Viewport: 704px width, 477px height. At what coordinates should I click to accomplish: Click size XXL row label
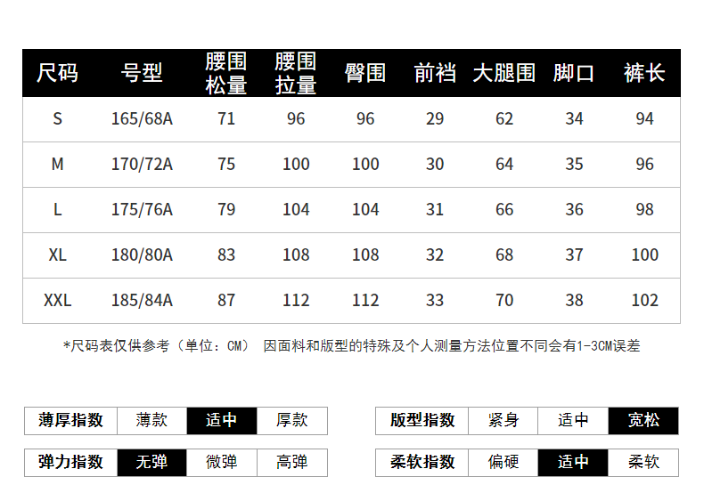[x=57, y=301]
